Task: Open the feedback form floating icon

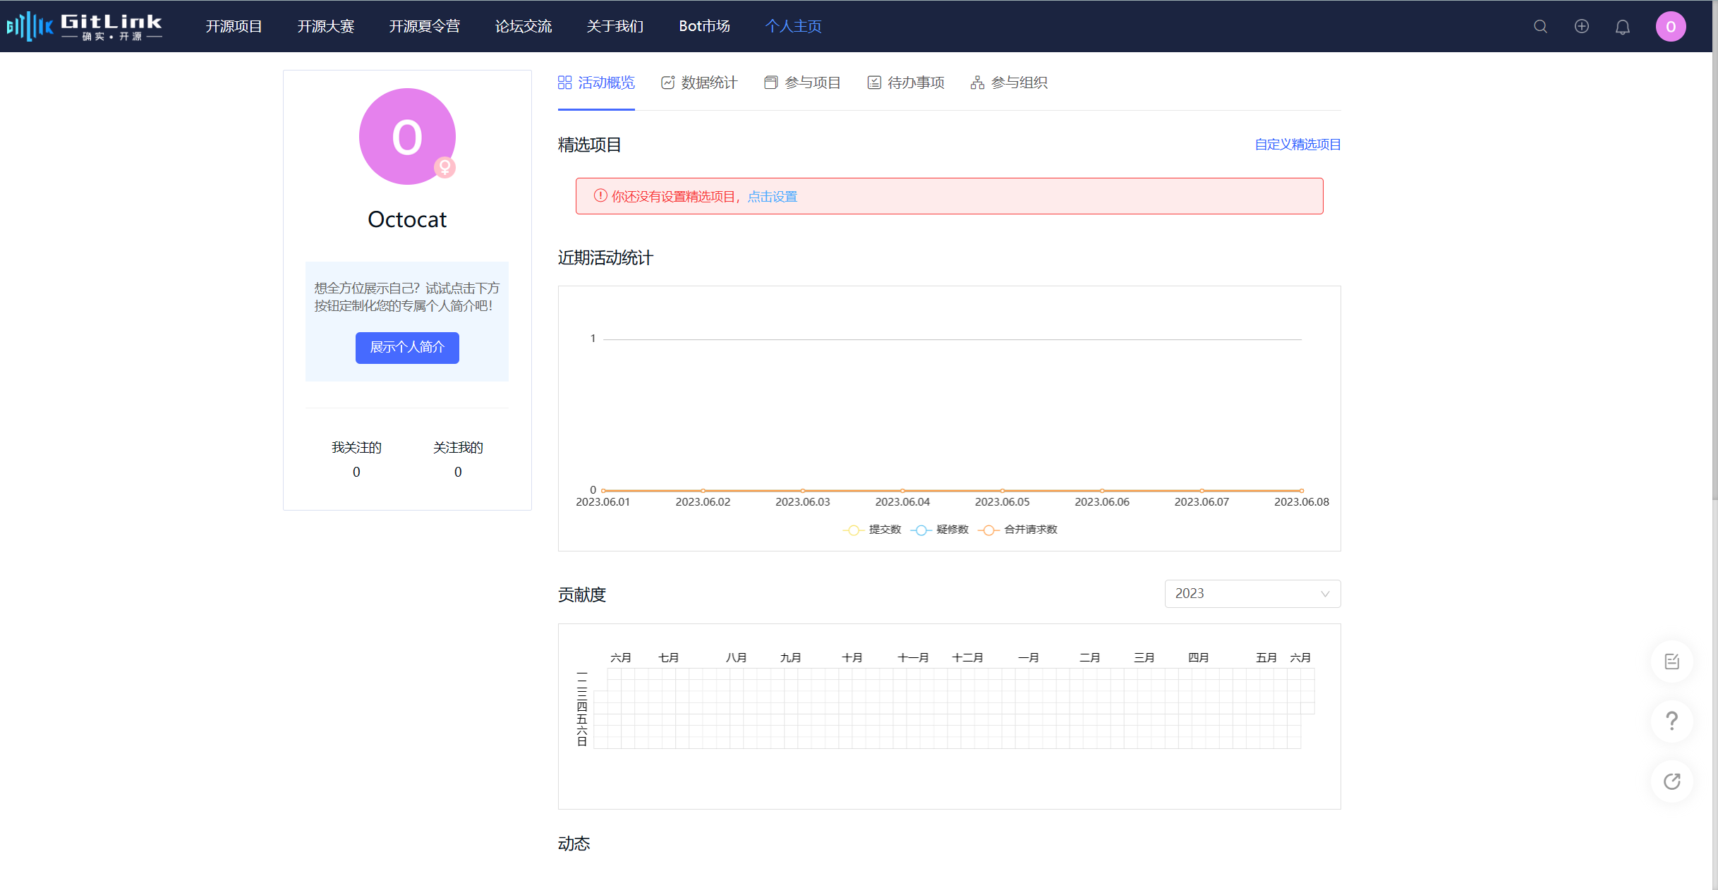Action: [1671, 662]
